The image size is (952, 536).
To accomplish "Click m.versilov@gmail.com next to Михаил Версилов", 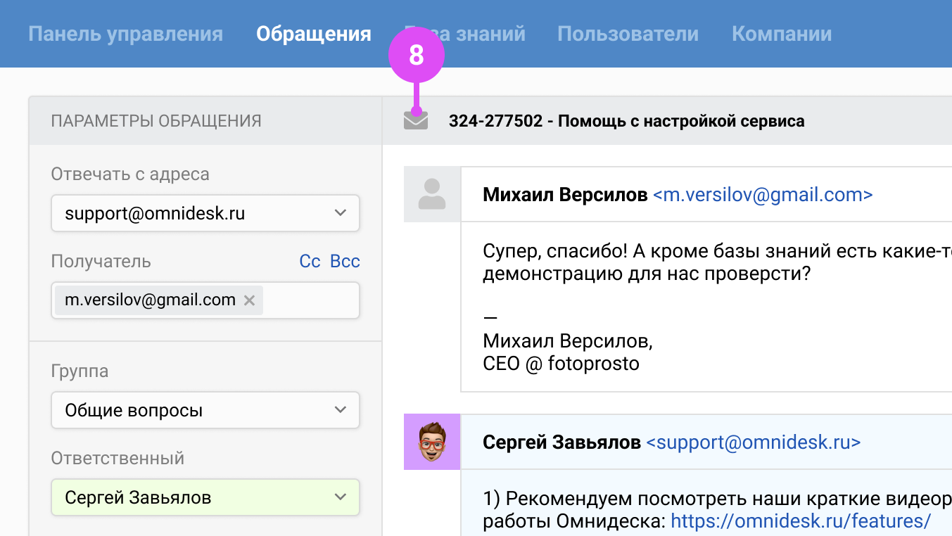I will click(x=763, y=195).
